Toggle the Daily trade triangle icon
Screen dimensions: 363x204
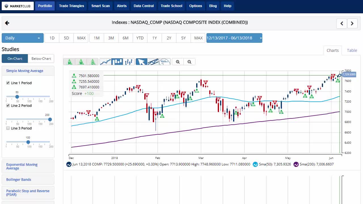92,62
